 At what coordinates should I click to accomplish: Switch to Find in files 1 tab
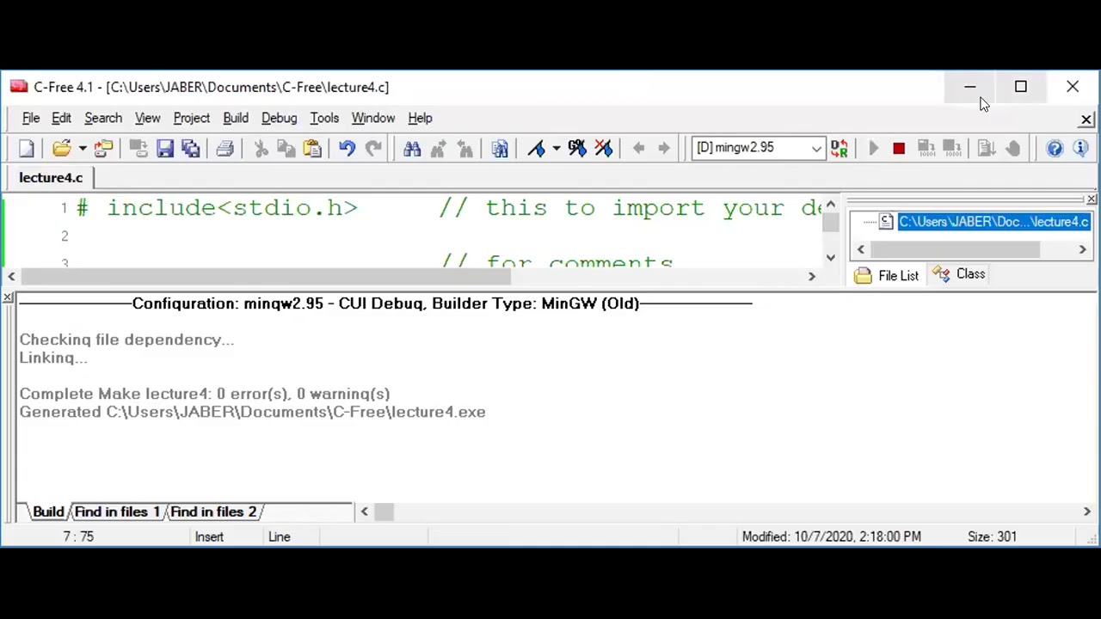tap(117, 512)
